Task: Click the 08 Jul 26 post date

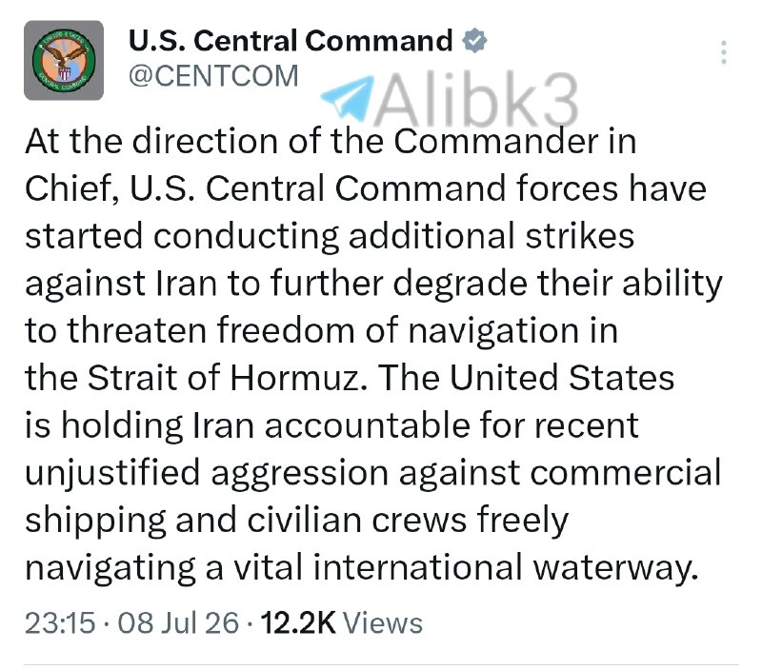Action: pyautogui.click(x=178, y=623)
